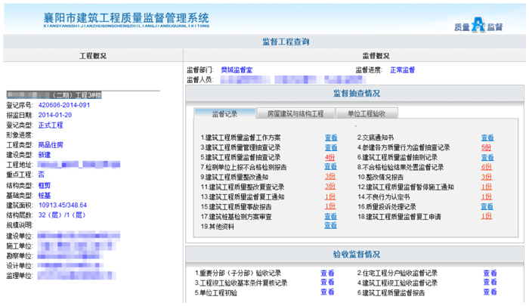Viewport: 529px width, 306px height.
Task: View 不良行为认定书 record
Action: [x=486, y=196]
